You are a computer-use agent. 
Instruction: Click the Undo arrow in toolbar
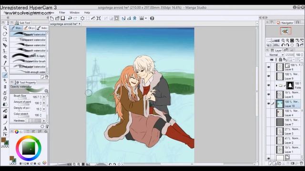tap(70, 19)
